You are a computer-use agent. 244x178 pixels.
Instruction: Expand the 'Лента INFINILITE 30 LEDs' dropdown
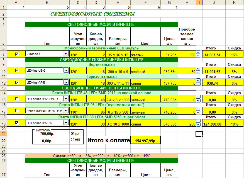(x=66, y=111)
